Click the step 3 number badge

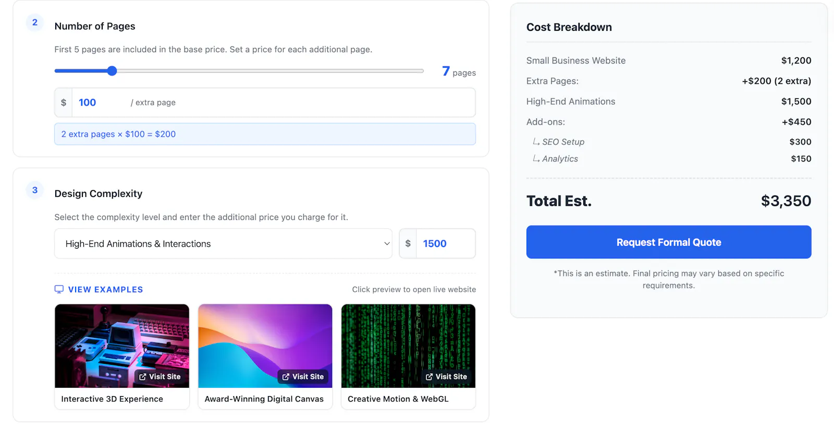coord(35,190)
